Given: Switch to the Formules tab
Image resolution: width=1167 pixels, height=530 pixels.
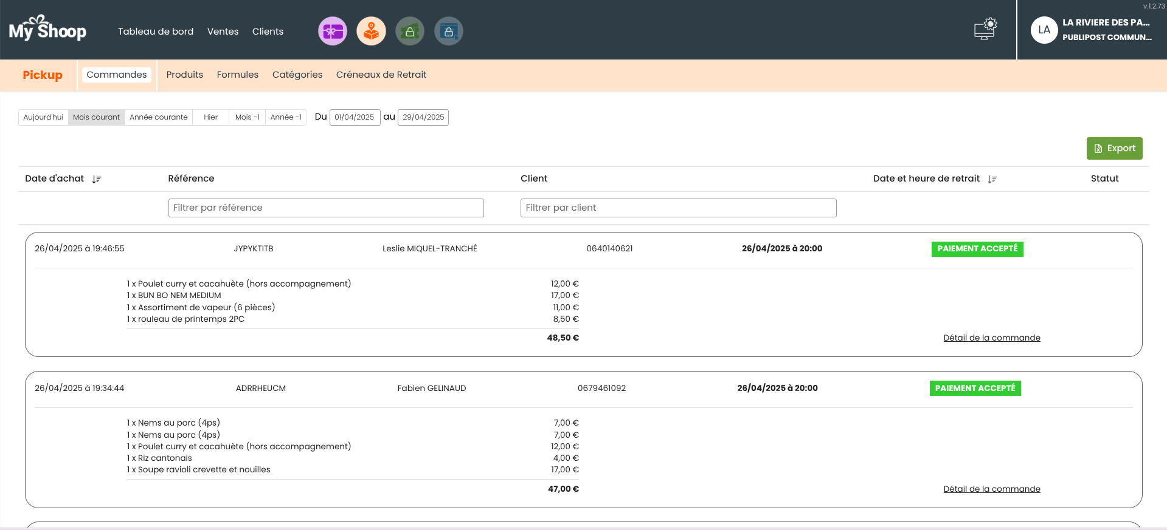Looking at the screenshot, I should pyautogui.click(x=238, y=75).
